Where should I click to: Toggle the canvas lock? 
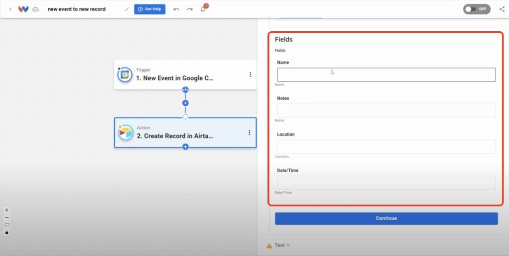click(x=7, y=232)
